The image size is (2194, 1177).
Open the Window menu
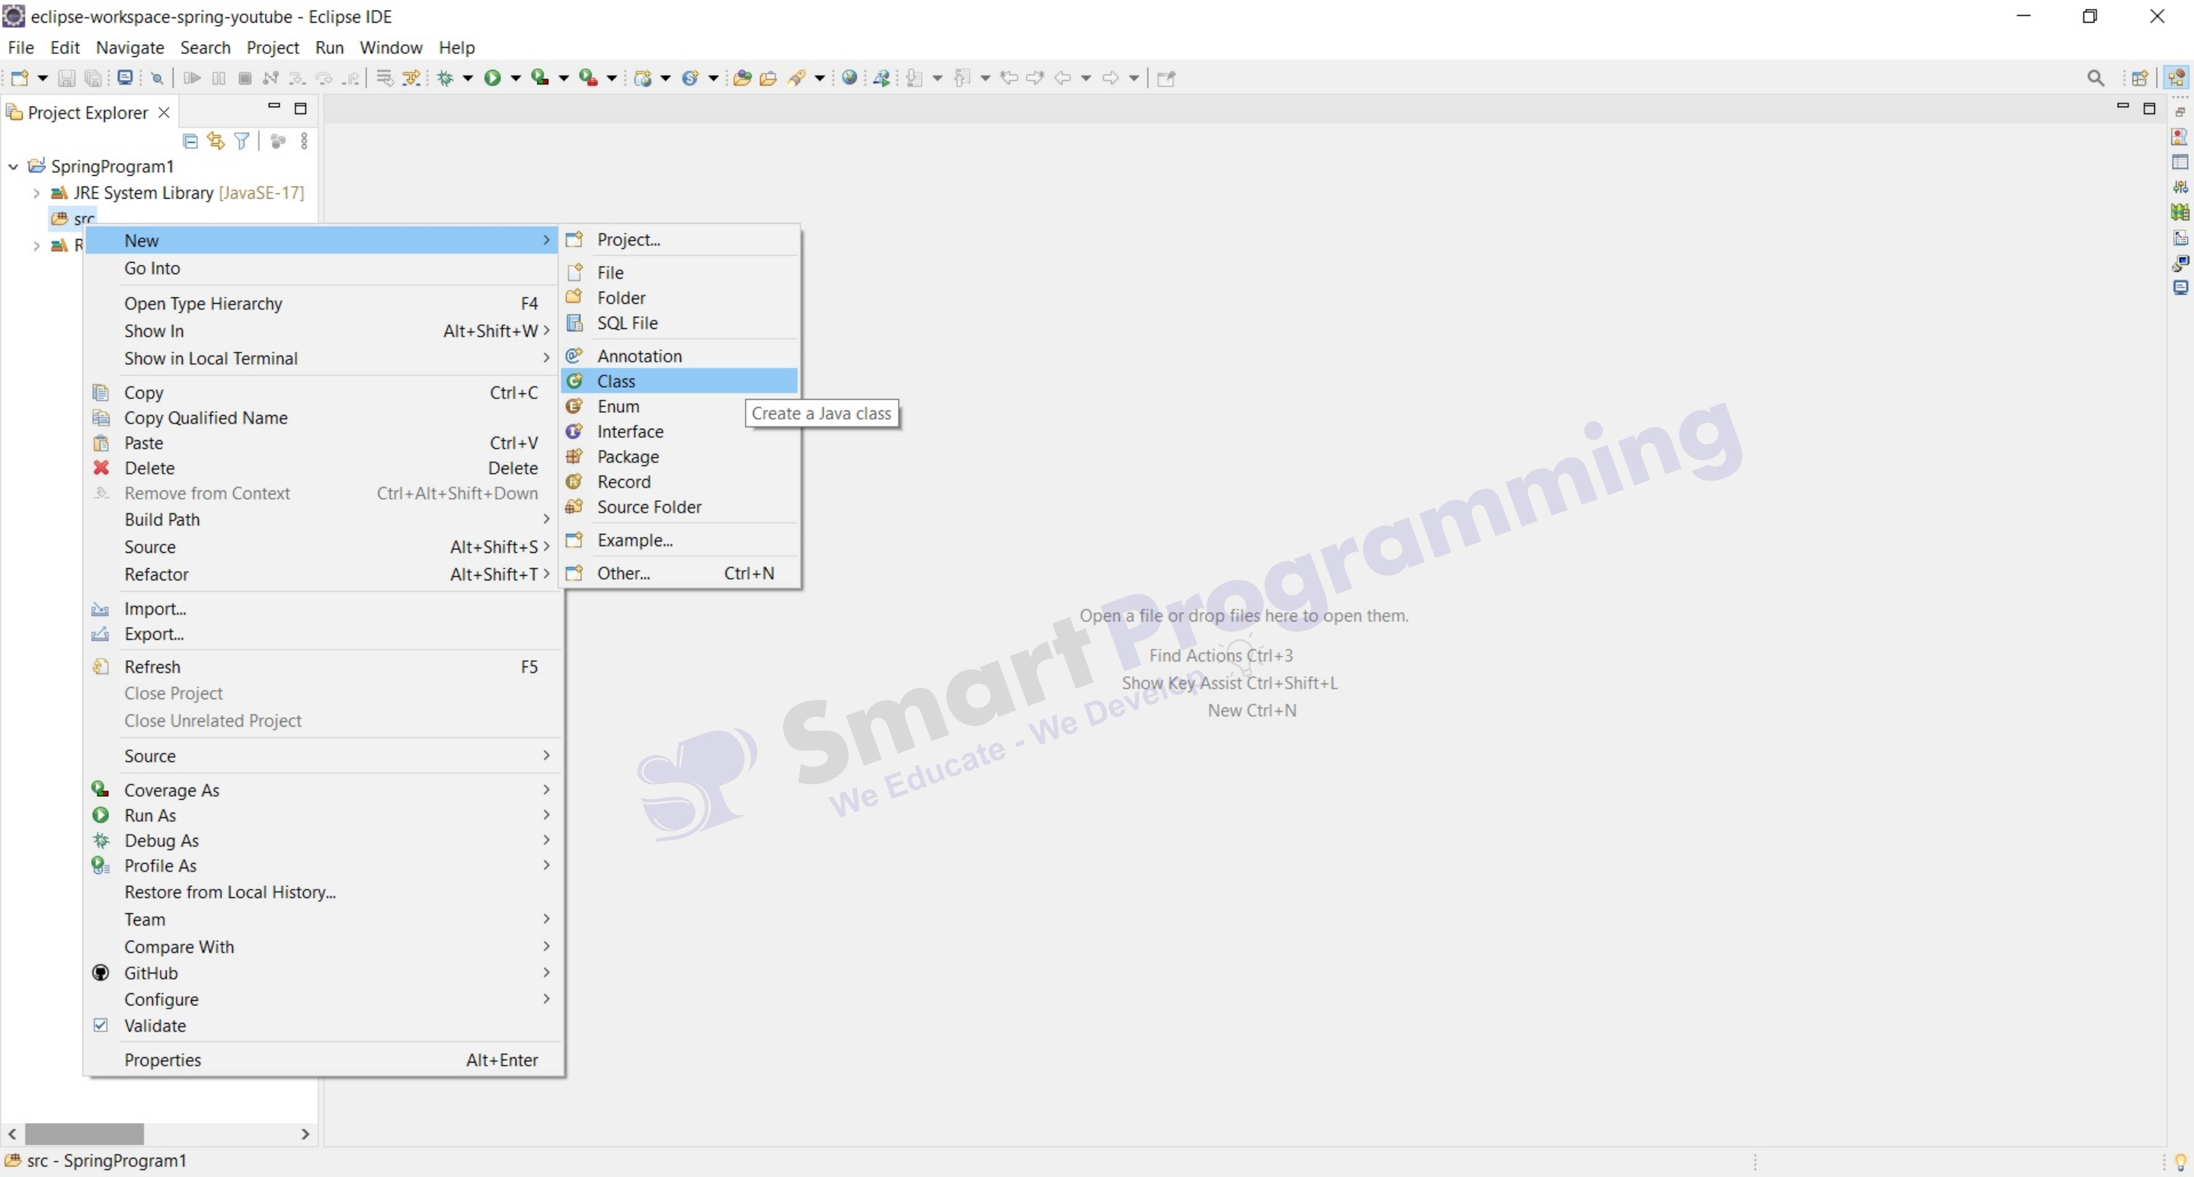click(x=391, y=48)
